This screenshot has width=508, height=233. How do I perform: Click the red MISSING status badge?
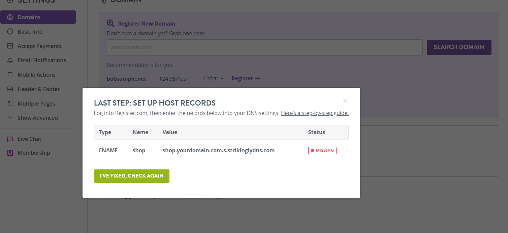coord(322,150)
